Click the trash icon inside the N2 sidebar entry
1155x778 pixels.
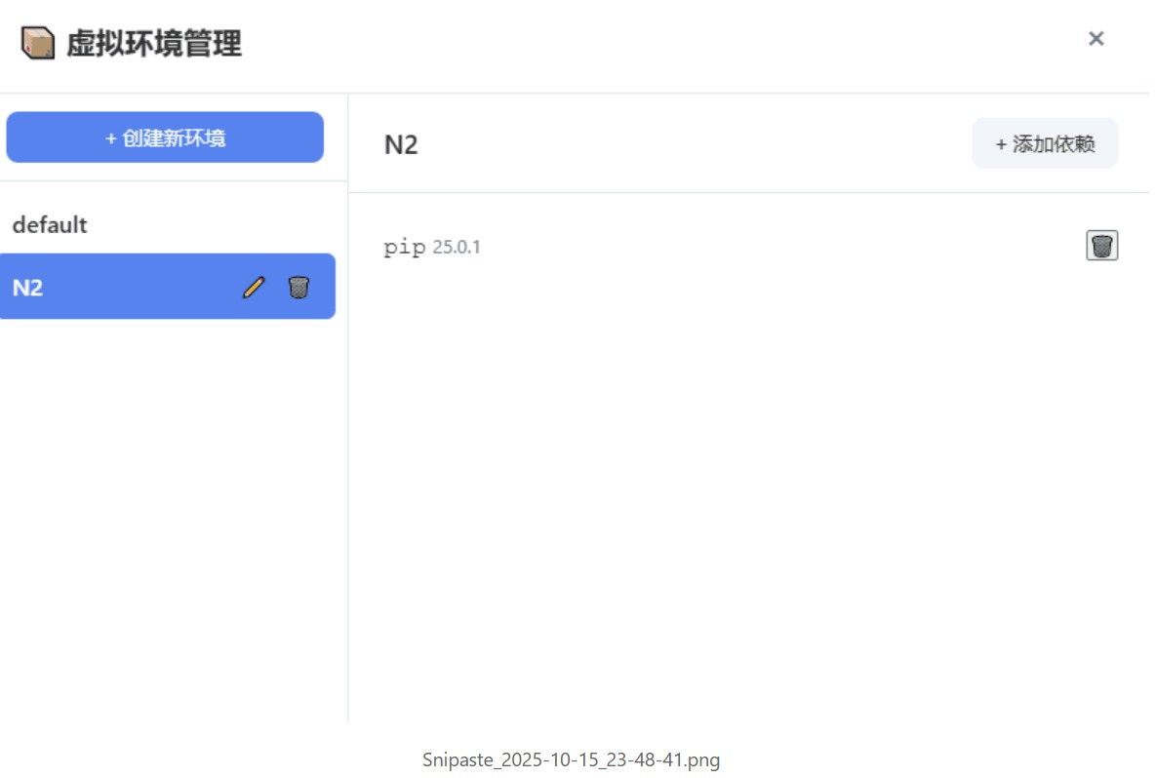[x=299, y=286]
